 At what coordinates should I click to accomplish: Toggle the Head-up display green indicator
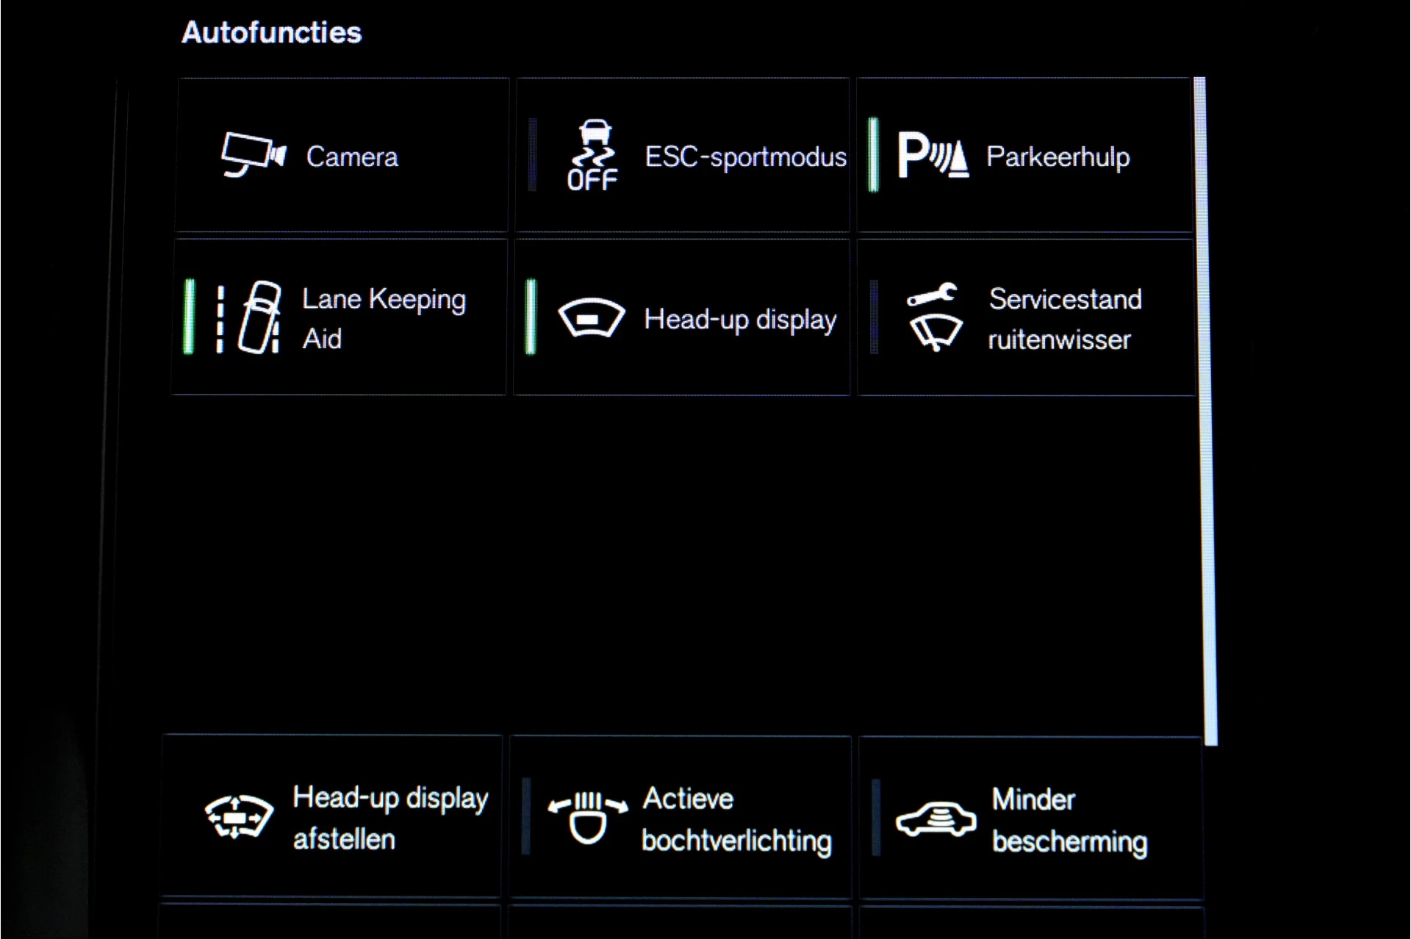(531, 317)
